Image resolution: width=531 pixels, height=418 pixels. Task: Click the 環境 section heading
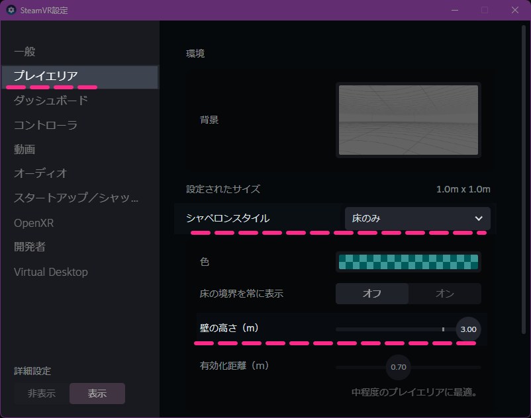coord(195,54)
